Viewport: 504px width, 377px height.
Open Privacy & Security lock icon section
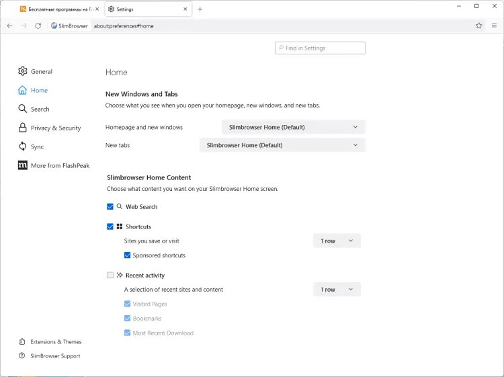pos(23,128)
